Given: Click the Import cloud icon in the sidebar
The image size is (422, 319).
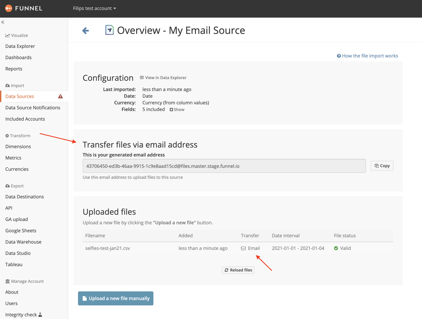Looking at the screenshot, I should pyautogui.click(x=7, y=85).
